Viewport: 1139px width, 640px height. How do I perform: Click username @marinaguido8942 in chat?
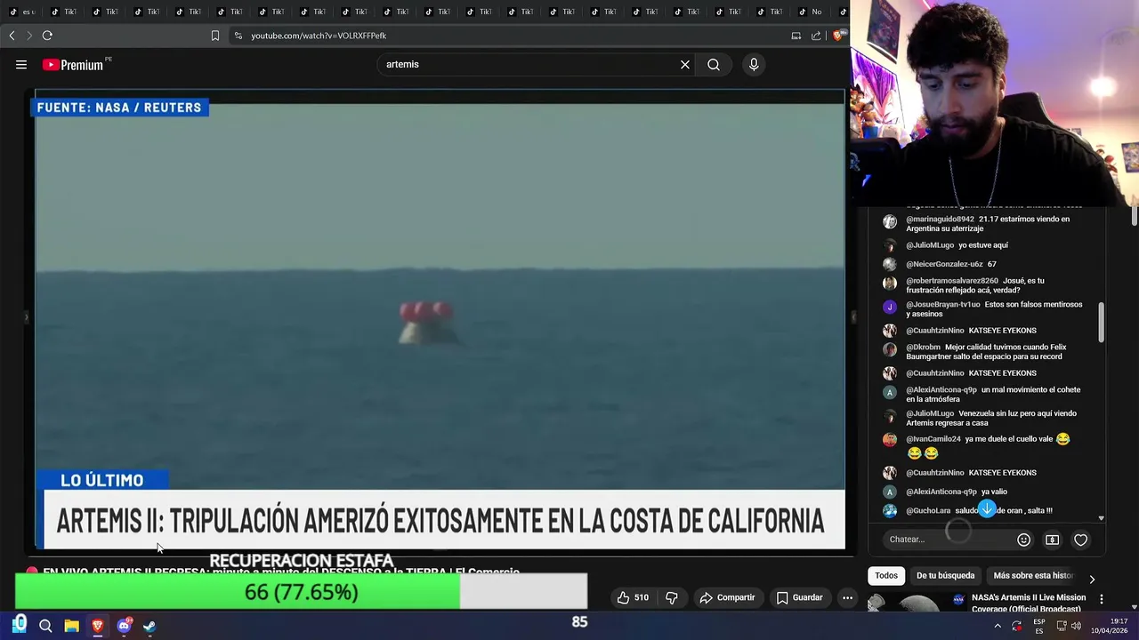coord(940,219)
